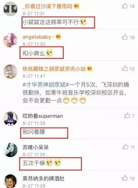138x188 pixels.
Task: Open angelababy's profile picture
Action: click(x=10, y=40)
